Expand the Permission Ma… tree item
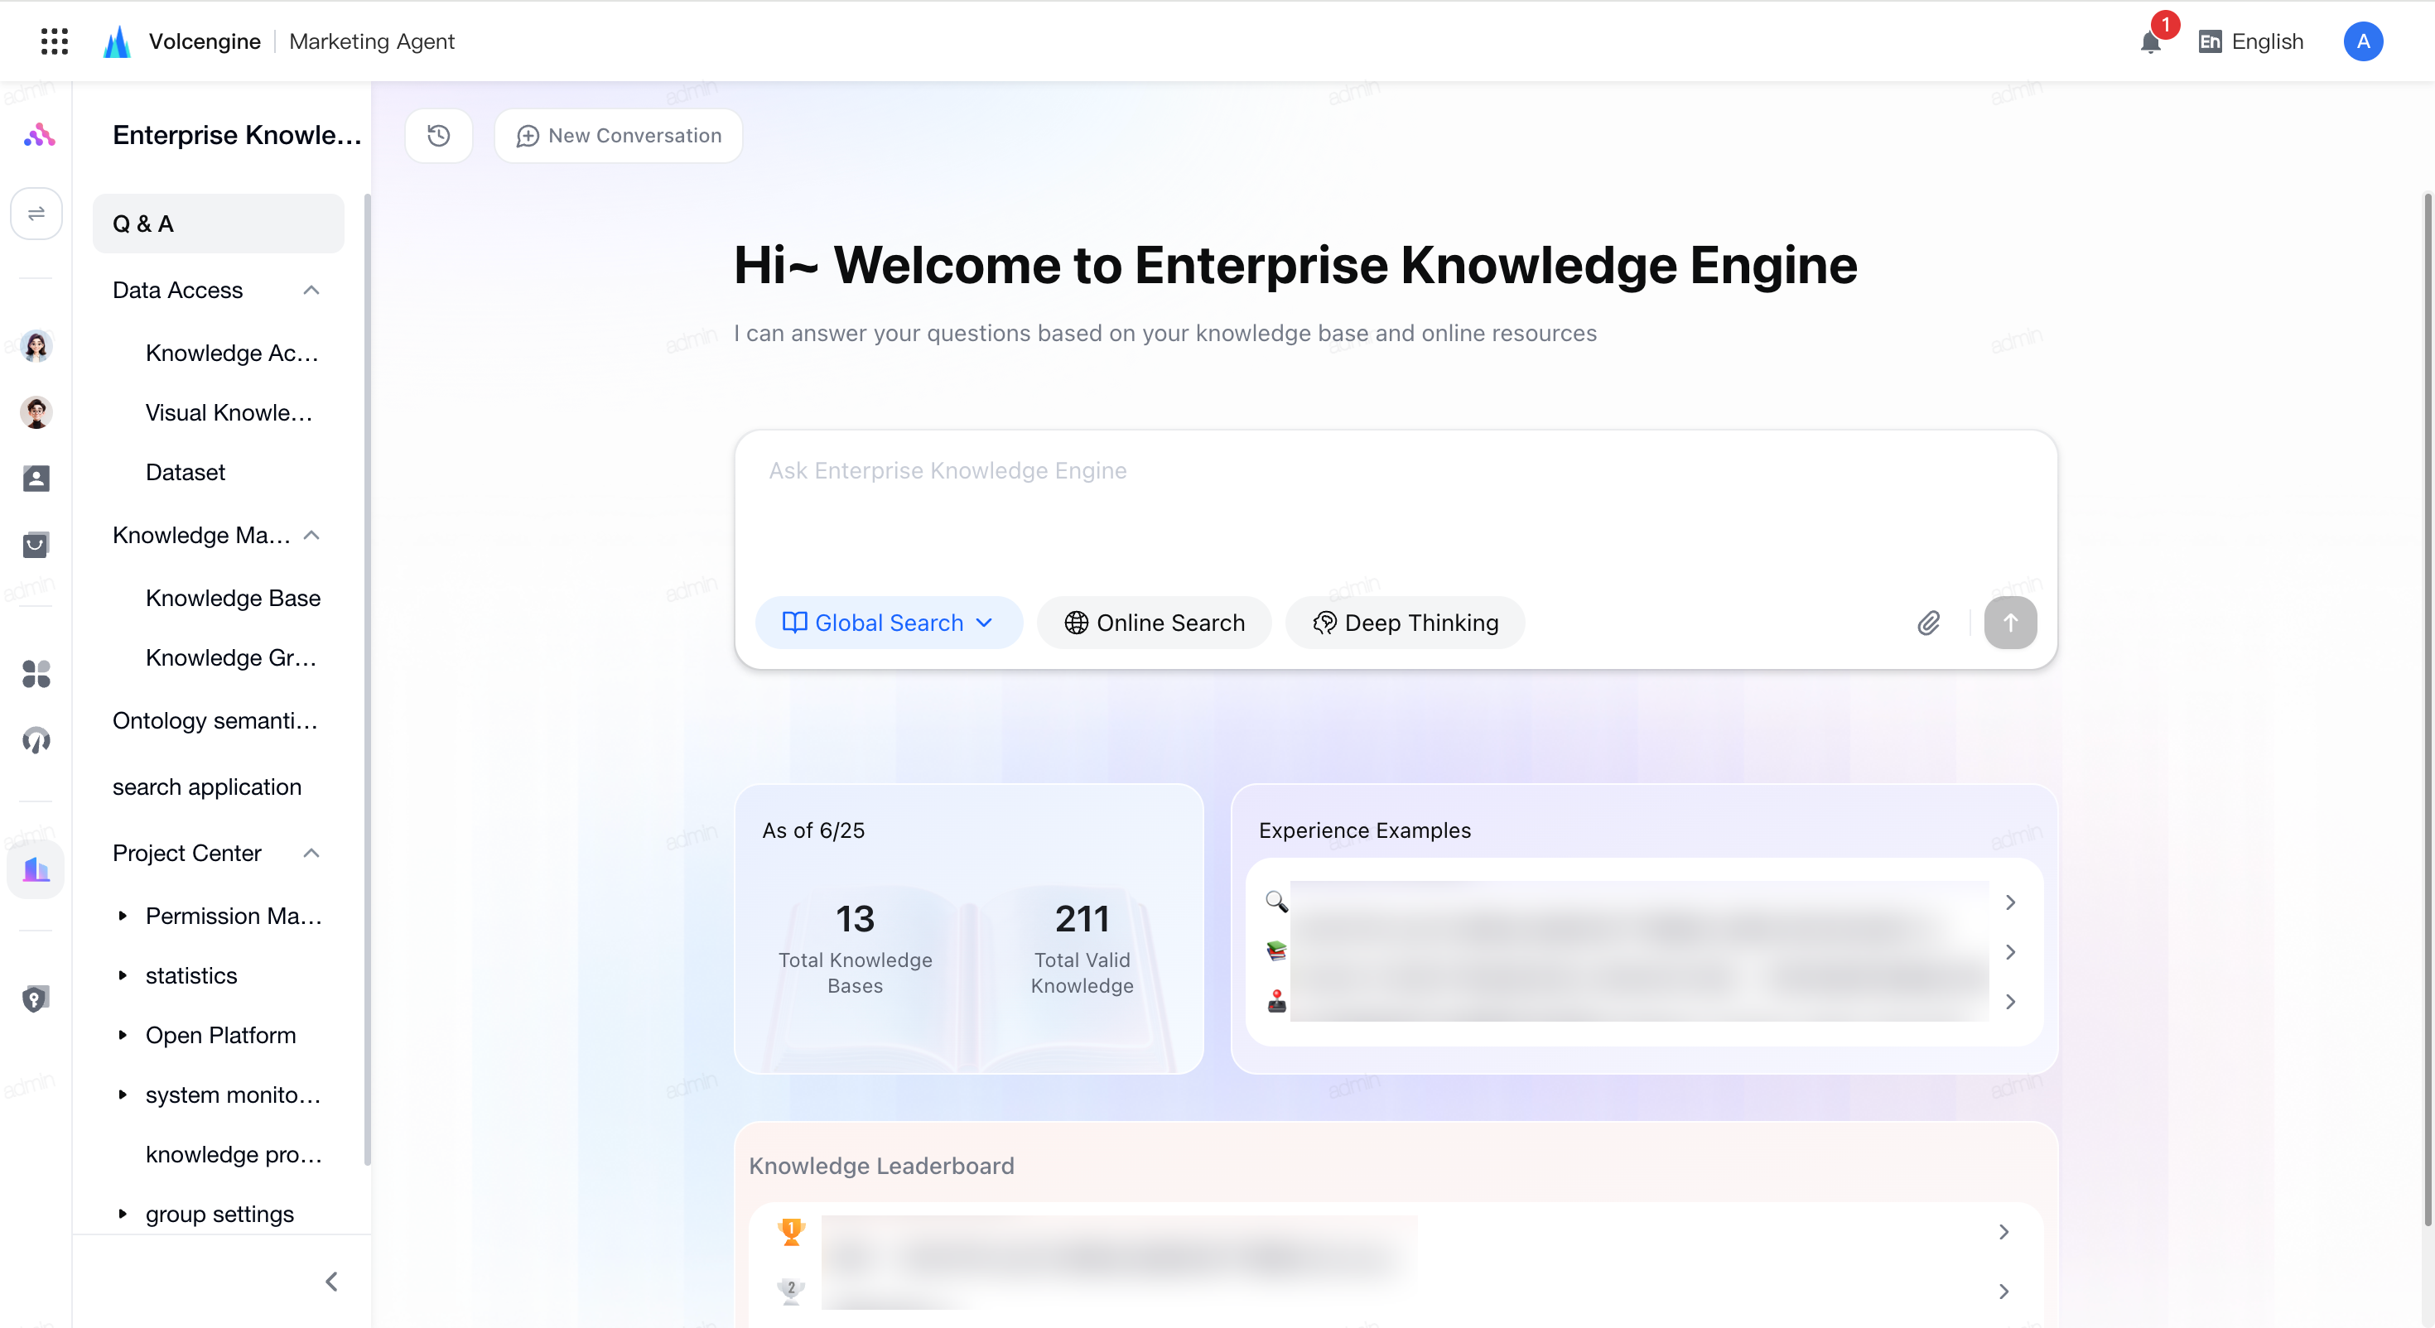The height and width of the screenshot is (1328, 2435). coord(122,916)
